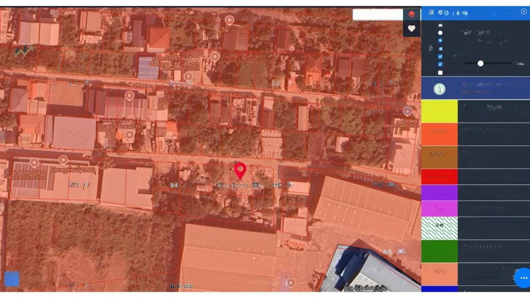Select the Banana Life Church map marker
This screenshot has width=530, height=298.
[x=215, y=57]
